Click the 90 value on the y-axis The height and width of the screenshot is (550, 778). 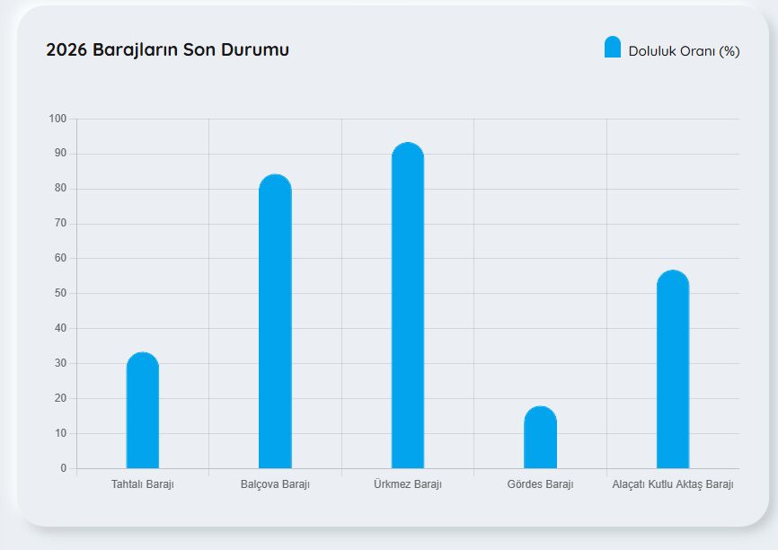(x=60, y=154)
